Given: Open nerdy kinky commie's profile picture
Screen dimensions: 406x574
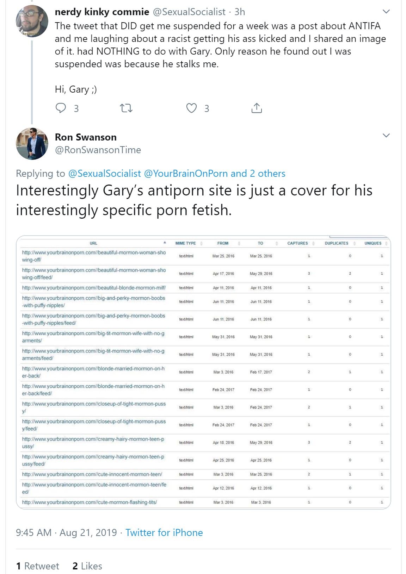Looking at the screenshot, I should tap(32, 21).
